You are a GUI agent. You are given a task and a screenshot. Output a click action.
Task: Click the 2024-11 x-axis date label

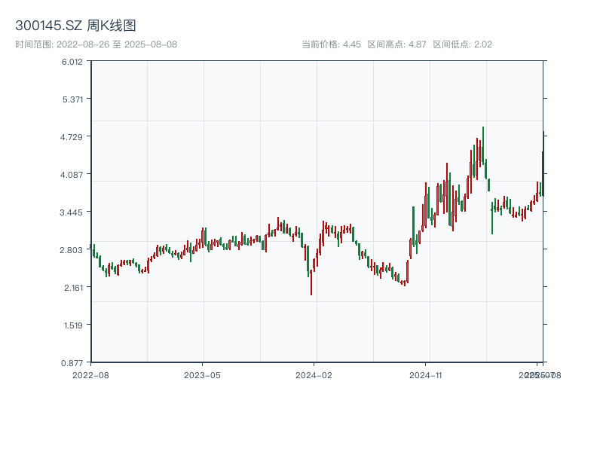click(426, 374)
